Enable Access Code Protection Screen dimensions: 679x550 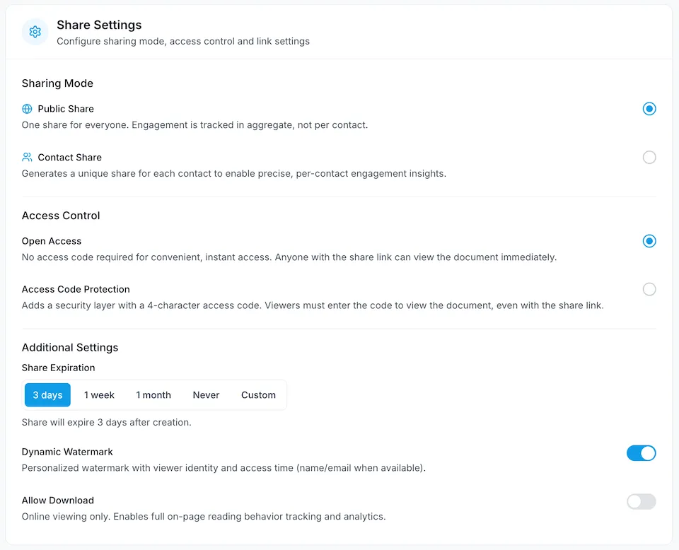tap(649, 289)
